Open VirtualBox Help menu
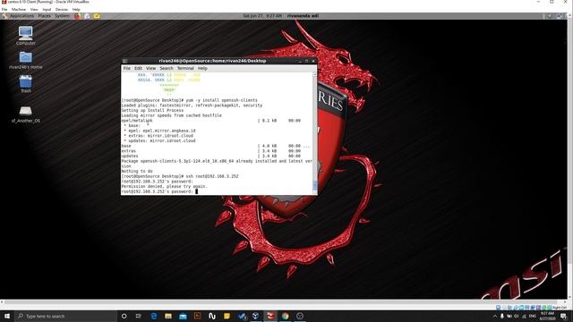Viewport: 573px width, 322px height. 76,10
